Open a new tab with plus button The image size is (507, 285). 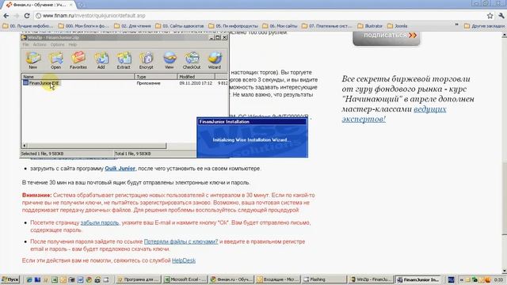point(81,5)
